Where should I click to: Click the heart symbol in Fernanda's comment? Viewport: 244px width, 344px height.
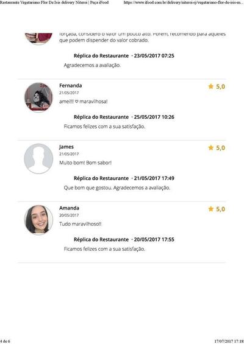click(76, 102)
